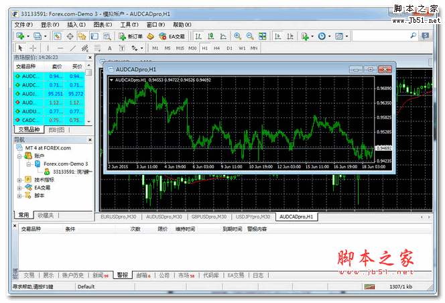Open the Strategy Tester icon with magnifier
This screenshot has height=303, width=445.
(107, 36)
